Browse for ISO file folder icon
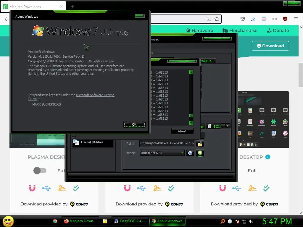The height and width of the screenshot is (227, 303). pyautogui.click(x=200, y=144)
